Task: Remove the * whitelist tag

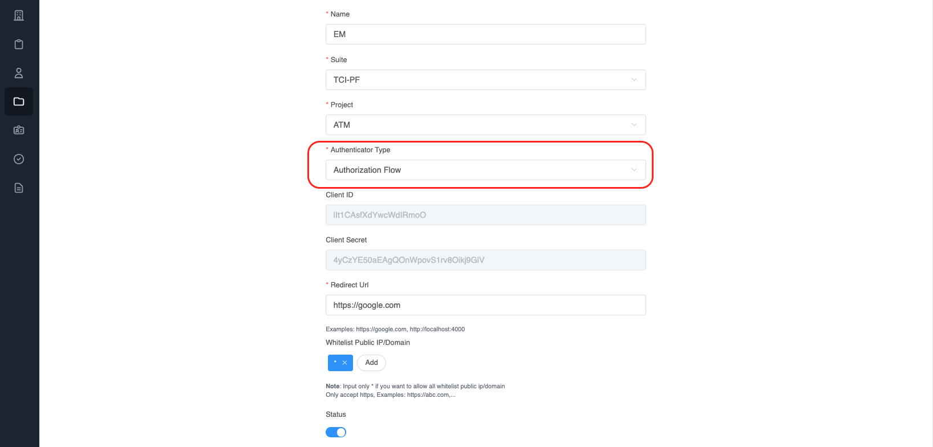Action: pyautogui.click(x=345, y=363)
